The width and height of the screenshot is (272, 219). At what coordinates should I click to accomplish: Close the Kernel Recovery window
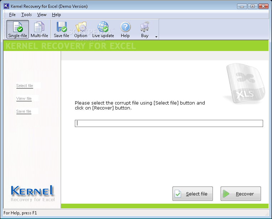point(263,6)
